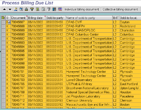Click the Sold-to locat. column header

[130, 18]
